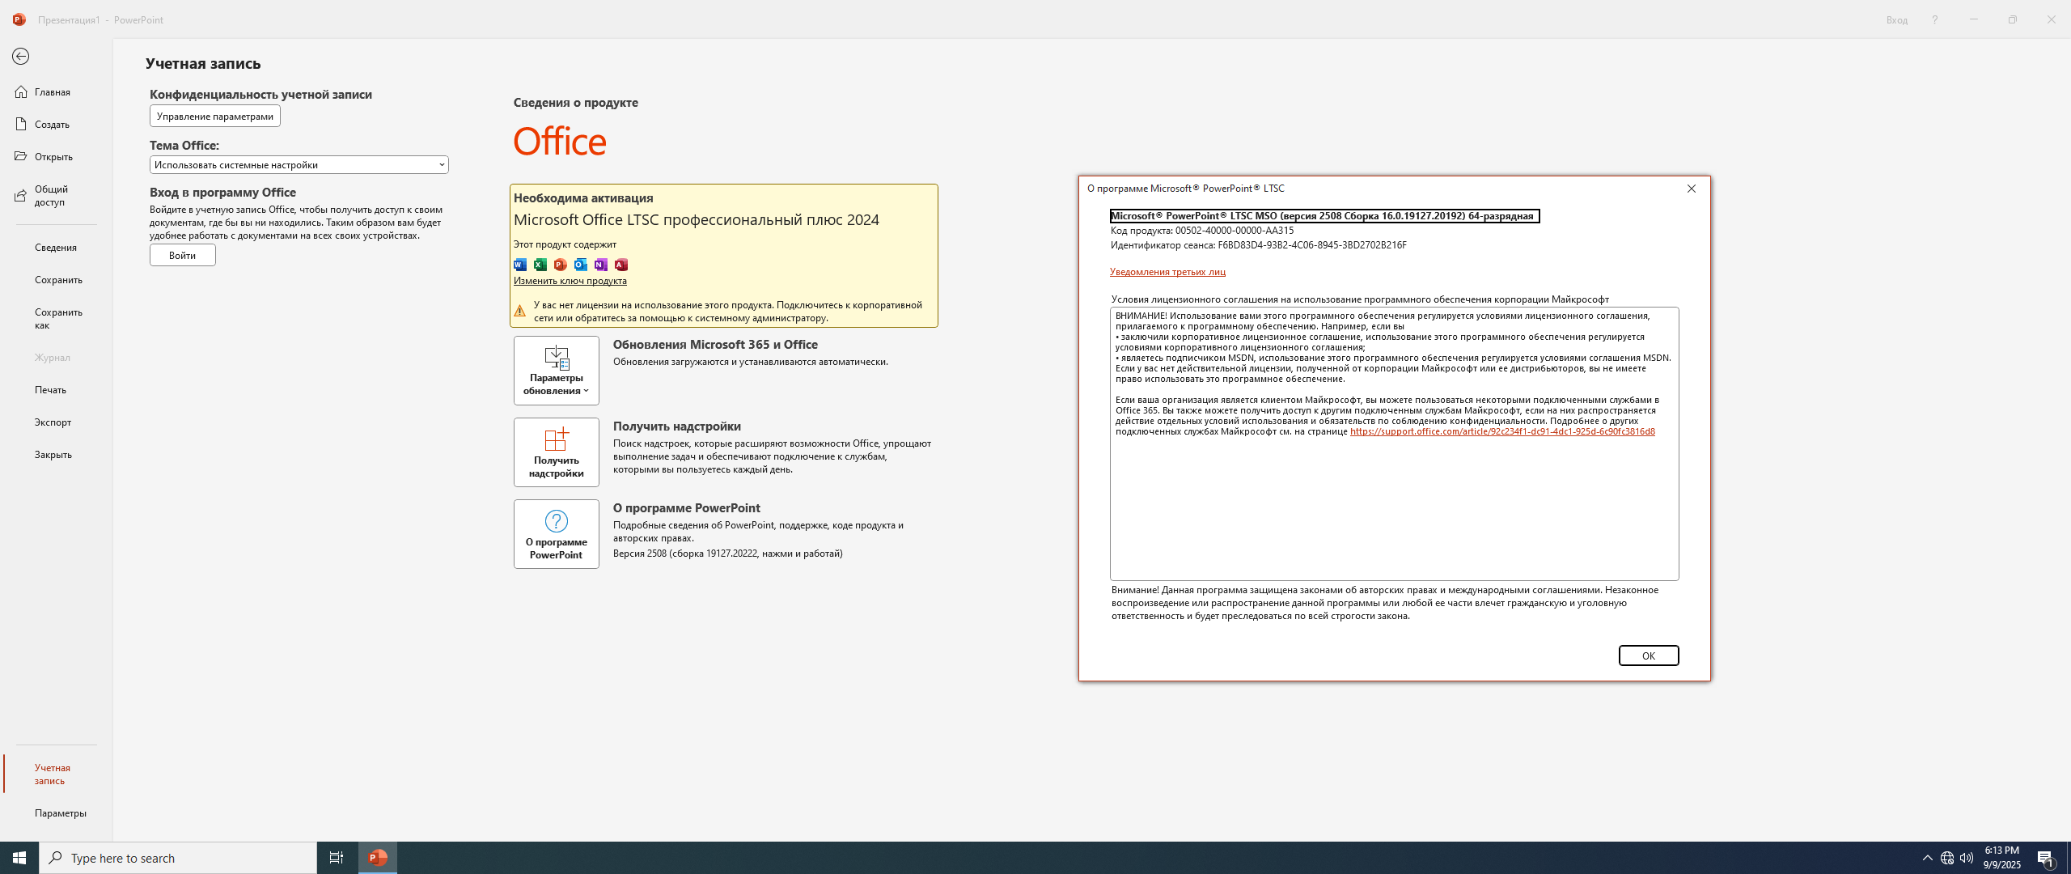Open the Windows Start menu
This screenshot has height=874, width=2071.
19,858
